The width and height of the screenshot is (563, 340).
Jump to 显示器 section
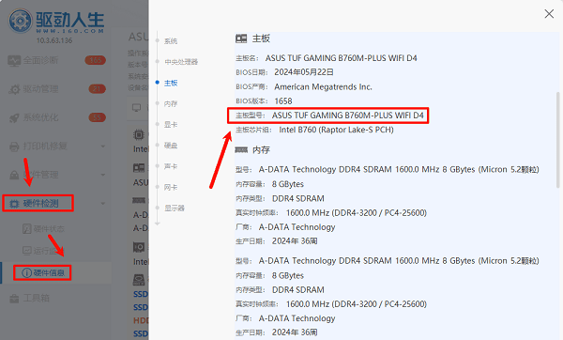[x=175, y=209]
